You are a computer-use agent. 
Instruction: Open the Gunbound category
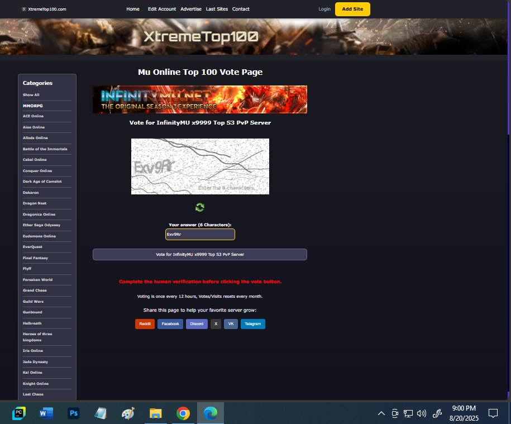[32, 312]
